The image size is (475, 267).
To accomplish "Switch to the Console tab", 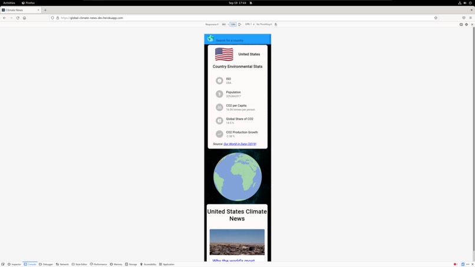I will [29, 264].
